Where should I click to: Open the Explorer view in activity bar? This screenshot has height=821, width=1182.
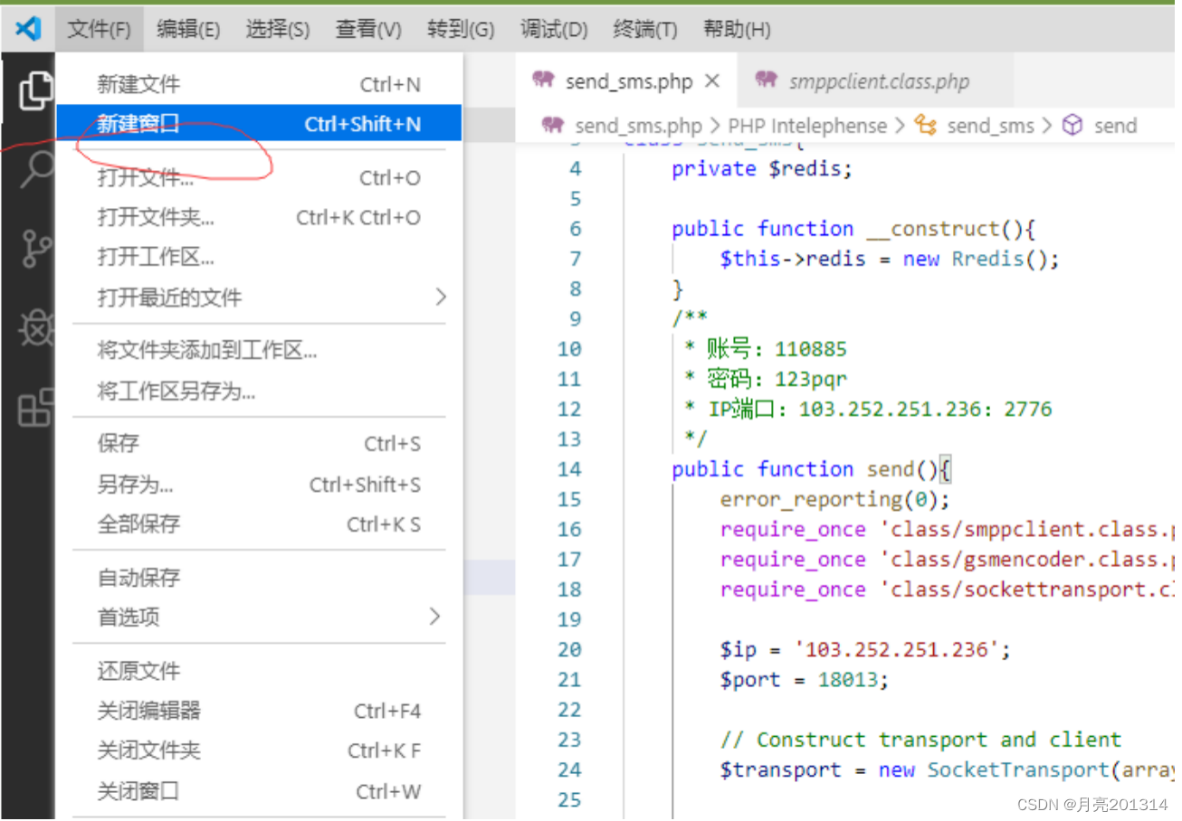tap(34, 90)
